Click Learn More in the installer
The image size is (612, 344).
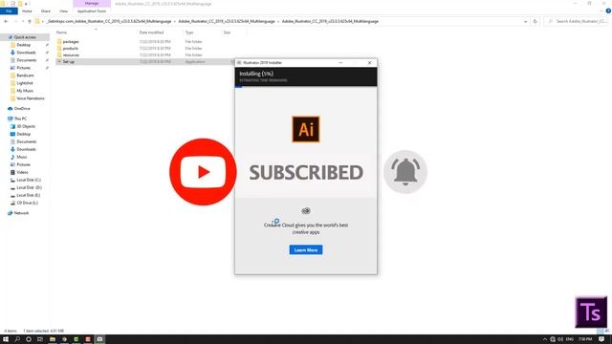point(306,249)
